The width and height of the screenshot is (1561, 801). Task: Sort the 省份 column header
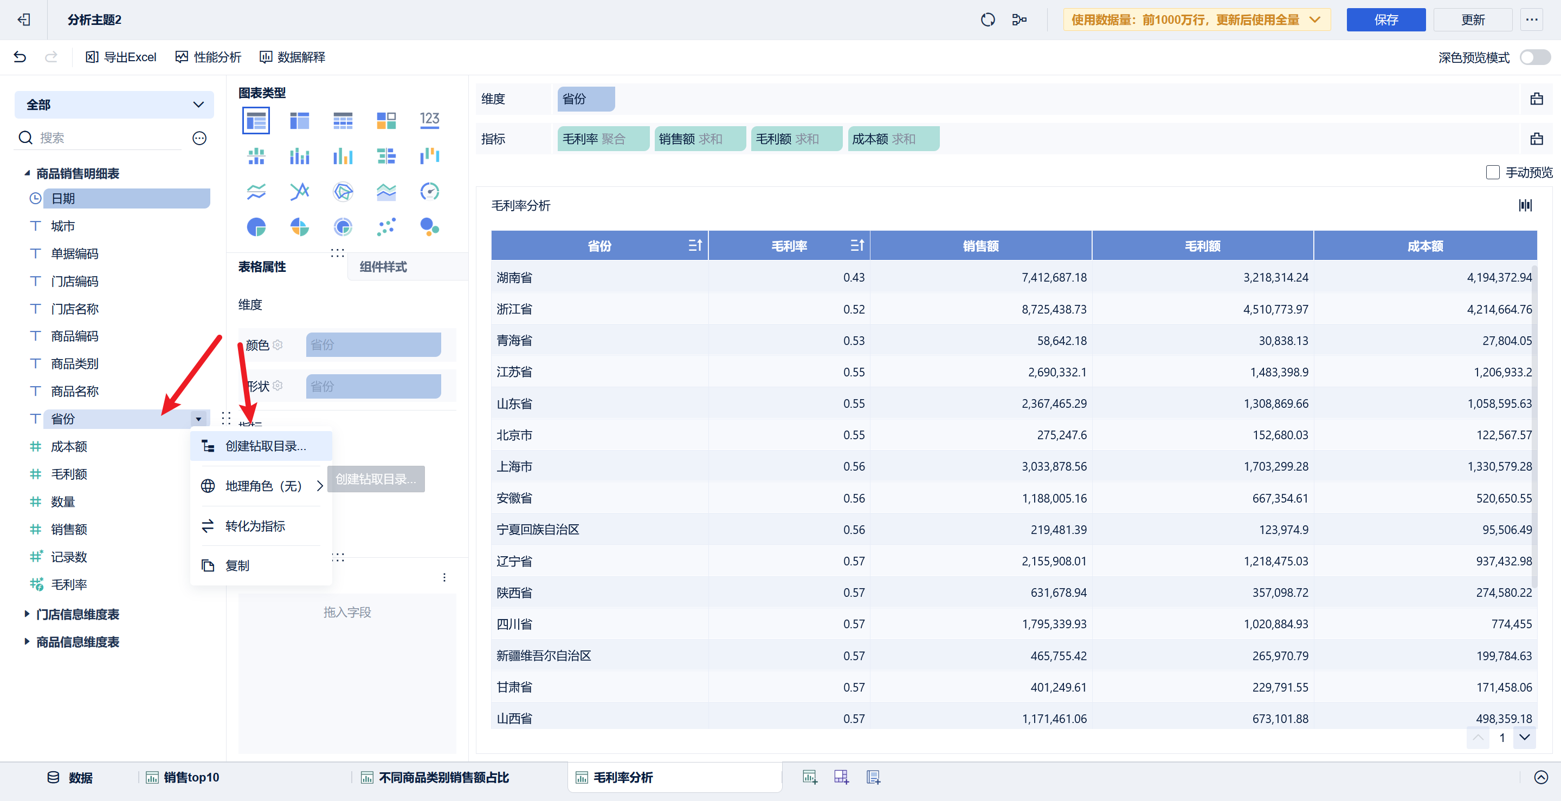695,245
